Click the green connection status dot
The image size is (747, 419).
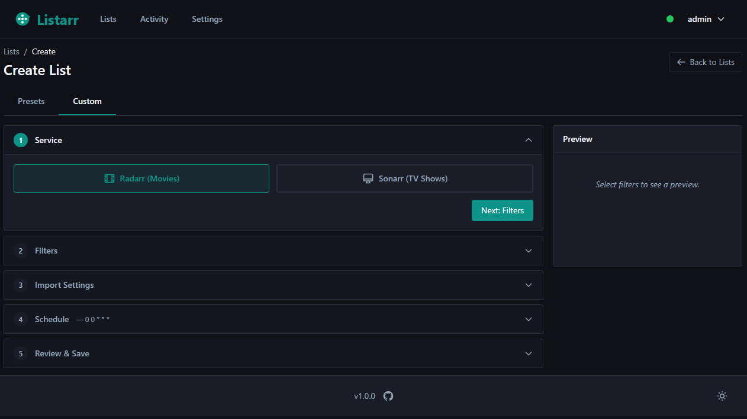click(670, 19)
